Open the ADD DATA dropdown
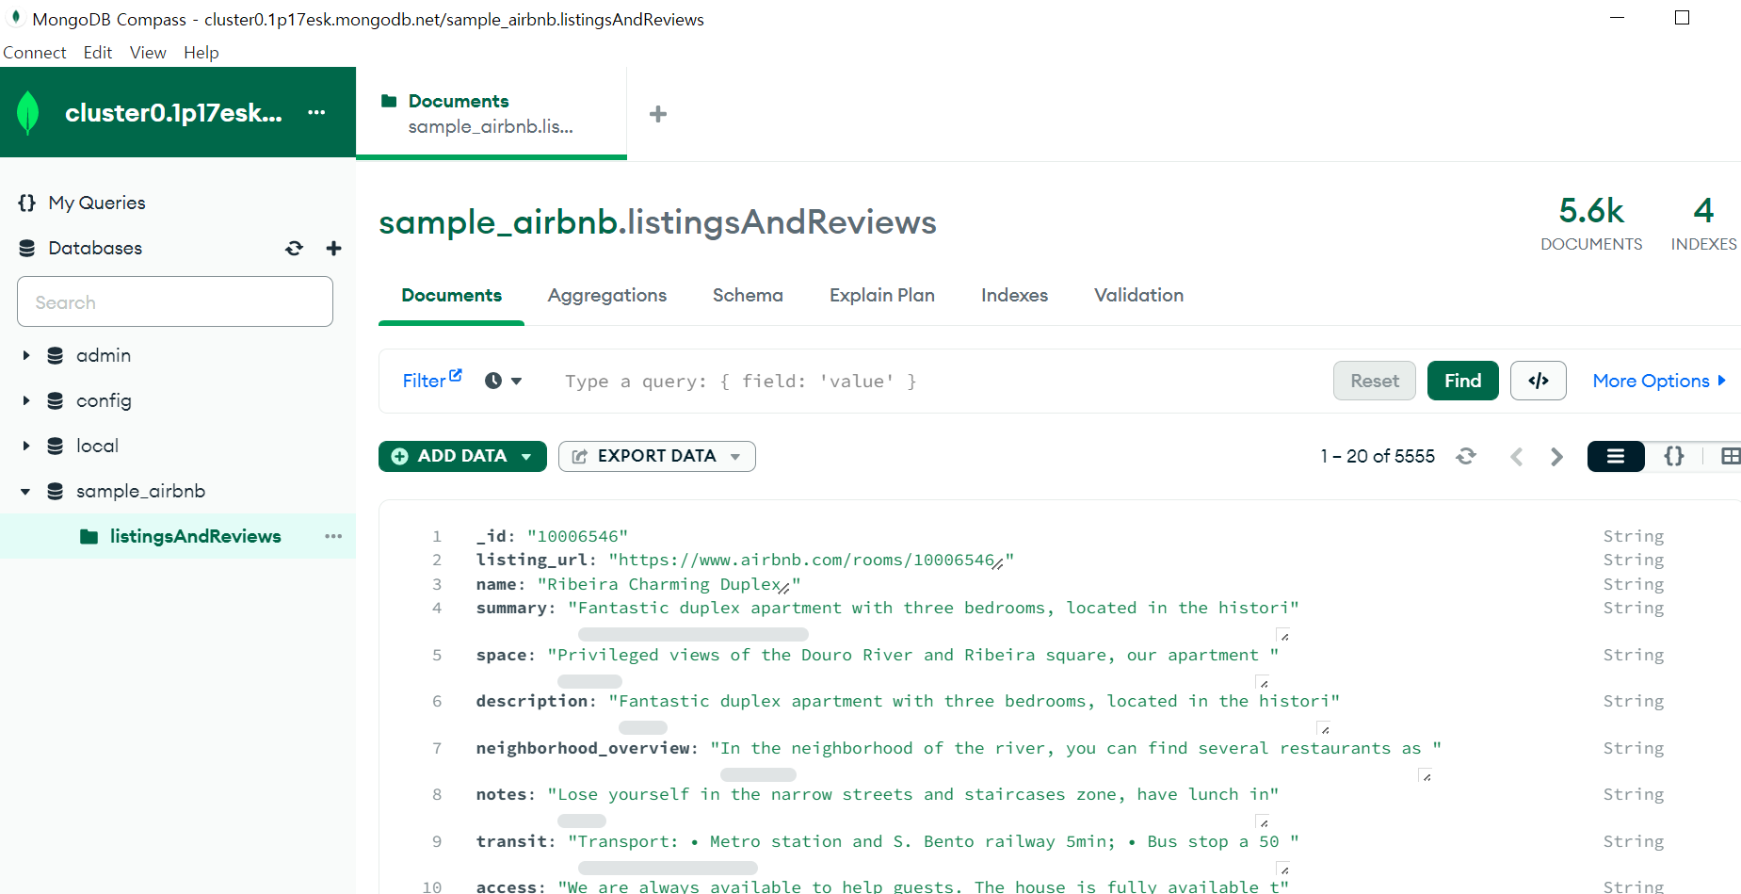Image resolution: width=1741 pixels, height=894 pixels. tap(462, 456)
